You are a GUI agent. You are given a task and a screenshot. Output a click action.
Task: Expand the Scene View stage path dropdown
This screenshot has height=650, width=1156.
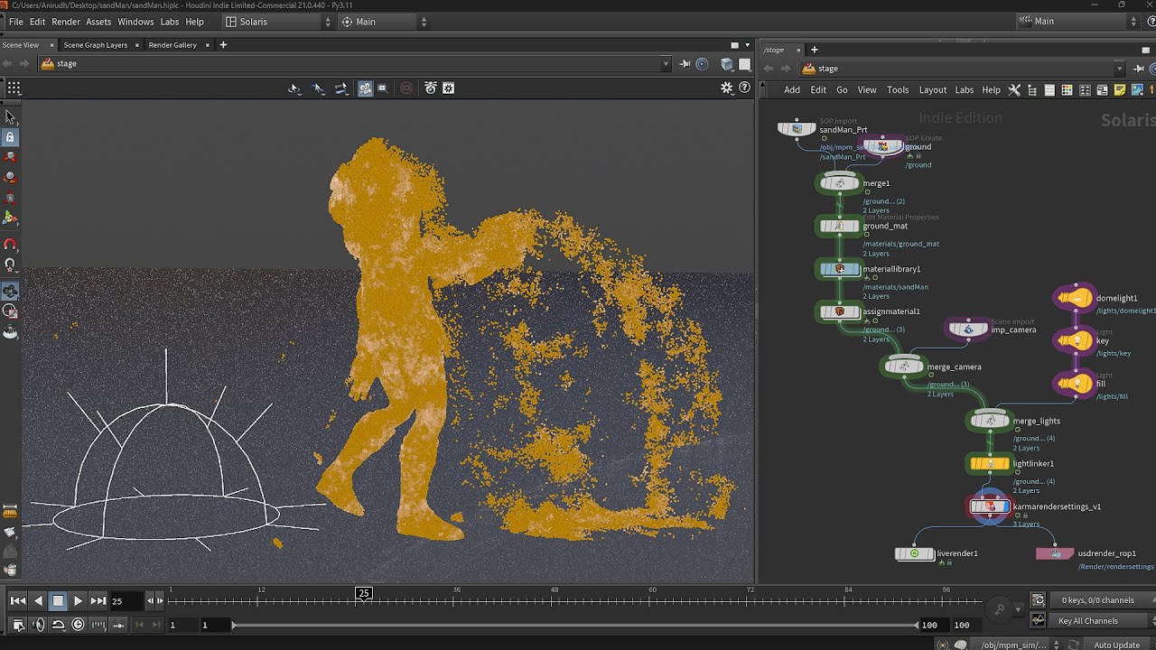[x=666, y=64]
